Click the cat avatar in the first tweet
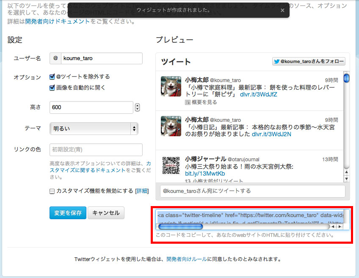 (171, 86)
